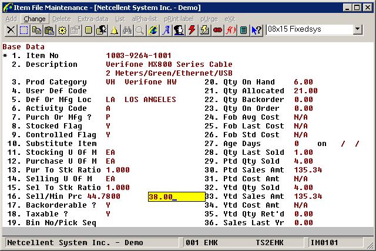Click the clipboard paste icon
Image resolution: width=376 pixels, height=251 pixels.
(x=49, y=30)
